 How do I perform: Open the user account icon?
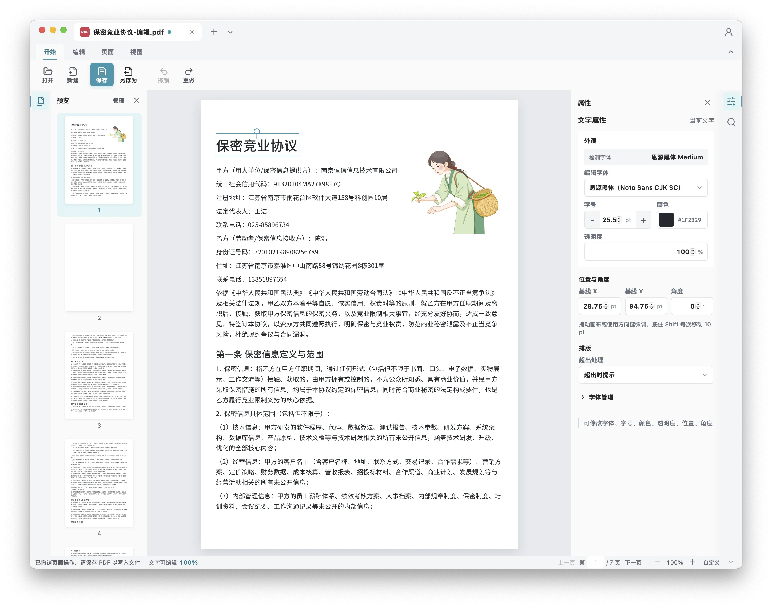coord(729,32)
